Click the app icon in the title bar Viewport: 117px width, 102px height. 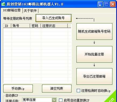(3, 4)
